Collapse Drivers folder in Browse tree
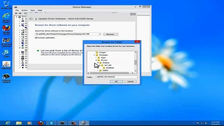This screenshot has width=224, height=126. click(96, 60)
